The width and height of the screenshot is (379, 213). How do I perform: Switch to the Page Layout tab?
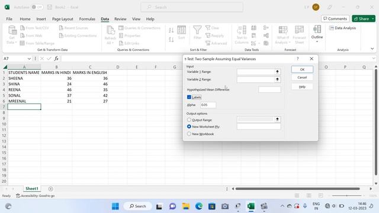pos(63,19)
